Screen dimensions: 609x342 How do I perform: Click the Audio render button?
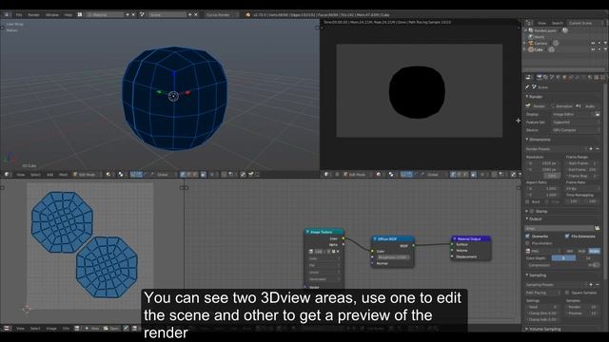[x=588, y=106]
